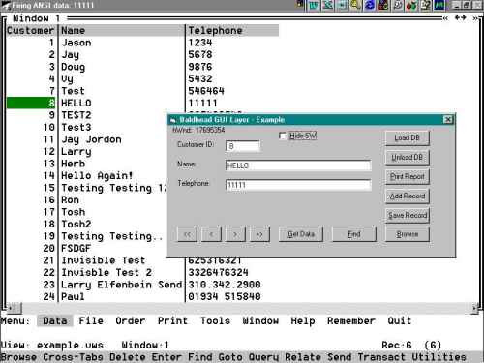Open the Tools menu
Image resolution: width=484 pixels, height=363 pixels.
(215, 320)
